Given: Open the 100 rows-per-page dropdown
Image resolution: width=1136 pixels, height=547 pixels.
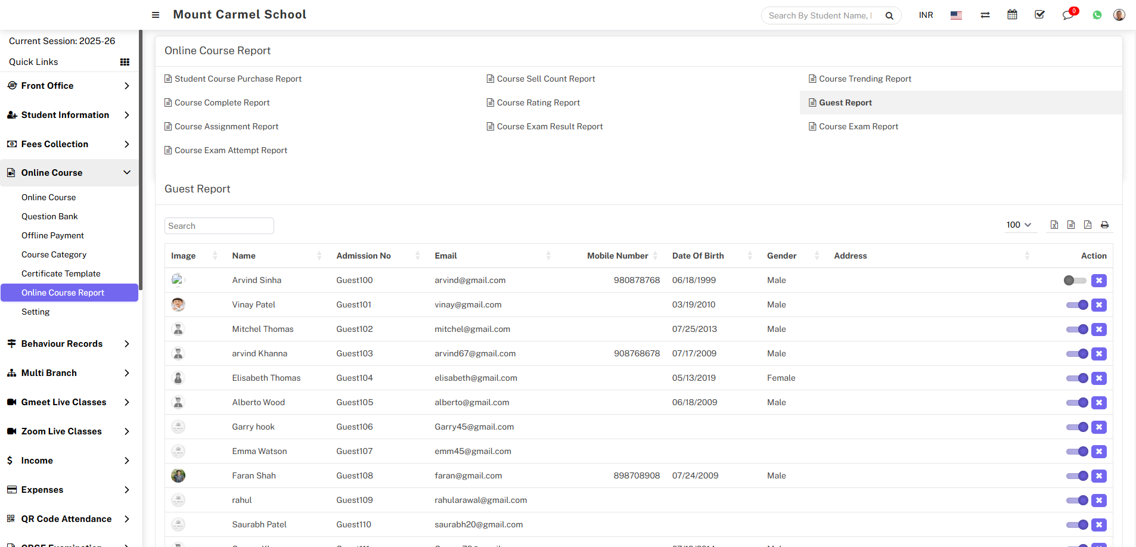Looking at the screenshot, I should pyautogui.click(x=1019, y=225).
